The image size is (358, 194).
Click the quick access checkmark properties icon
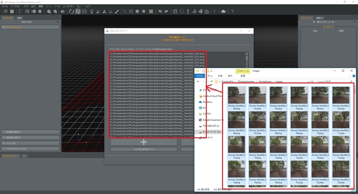(203, 71)
